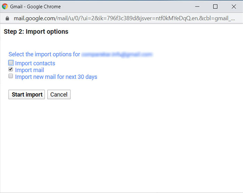243x193 pixels.
Task: Click the 'Import contacts' label text
Action: (35, 63)
